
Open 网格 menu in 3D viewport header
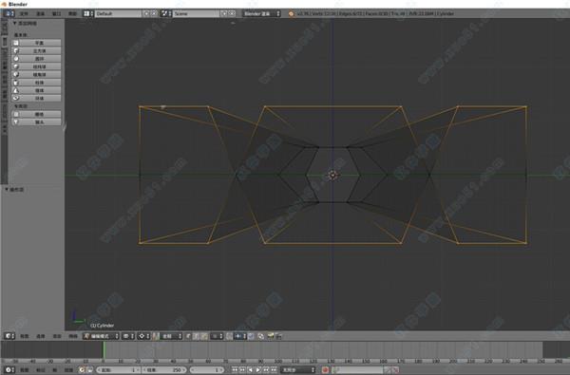click(x=73, y=336)
